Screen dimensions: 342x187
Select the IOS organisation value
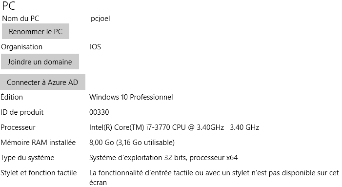coord(95,47)
